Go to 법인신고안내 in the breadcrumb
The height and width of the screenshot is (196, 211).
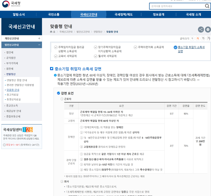pos(83,32)
